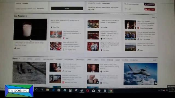Open the fighter jets photo story
This screenshot has width=175, height=98.
click(140, 74)
